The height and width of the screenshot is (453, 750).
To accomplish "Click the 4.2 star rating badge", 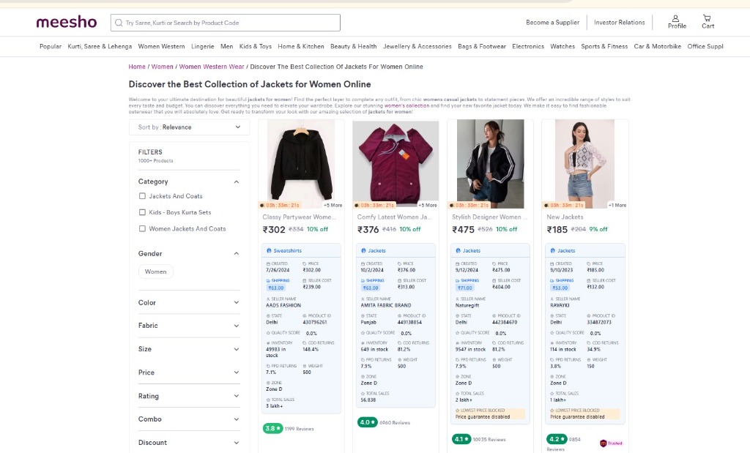I will point(557,439).
